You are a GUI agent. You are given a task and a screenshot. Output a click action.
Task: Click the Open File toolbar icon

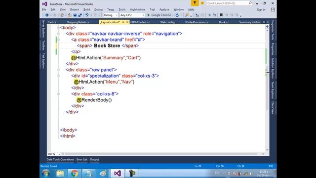pos(70,15)
